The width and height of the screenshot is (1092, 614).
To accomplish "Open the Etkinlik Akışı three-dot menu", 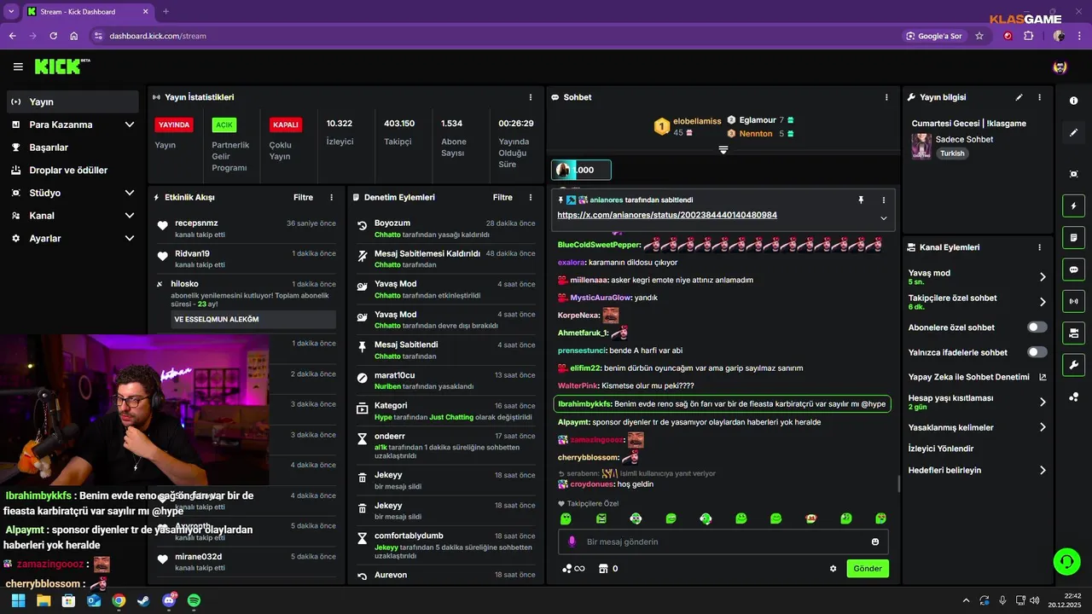I will pyautogui.click(x=332, y=197).
